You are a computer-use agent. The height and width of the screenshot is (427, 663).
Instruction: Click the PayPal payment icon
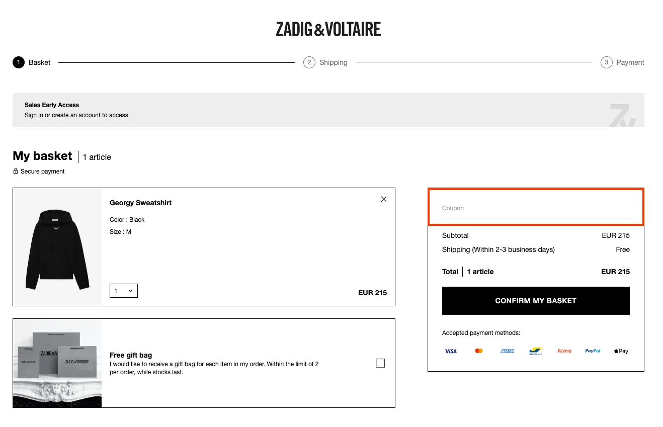pyautogui.click(x=593, y=351)
